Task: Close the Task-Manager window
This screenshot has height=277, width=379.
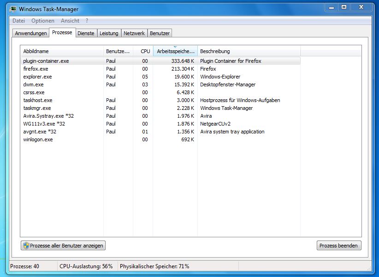Action: pos(361,7)
